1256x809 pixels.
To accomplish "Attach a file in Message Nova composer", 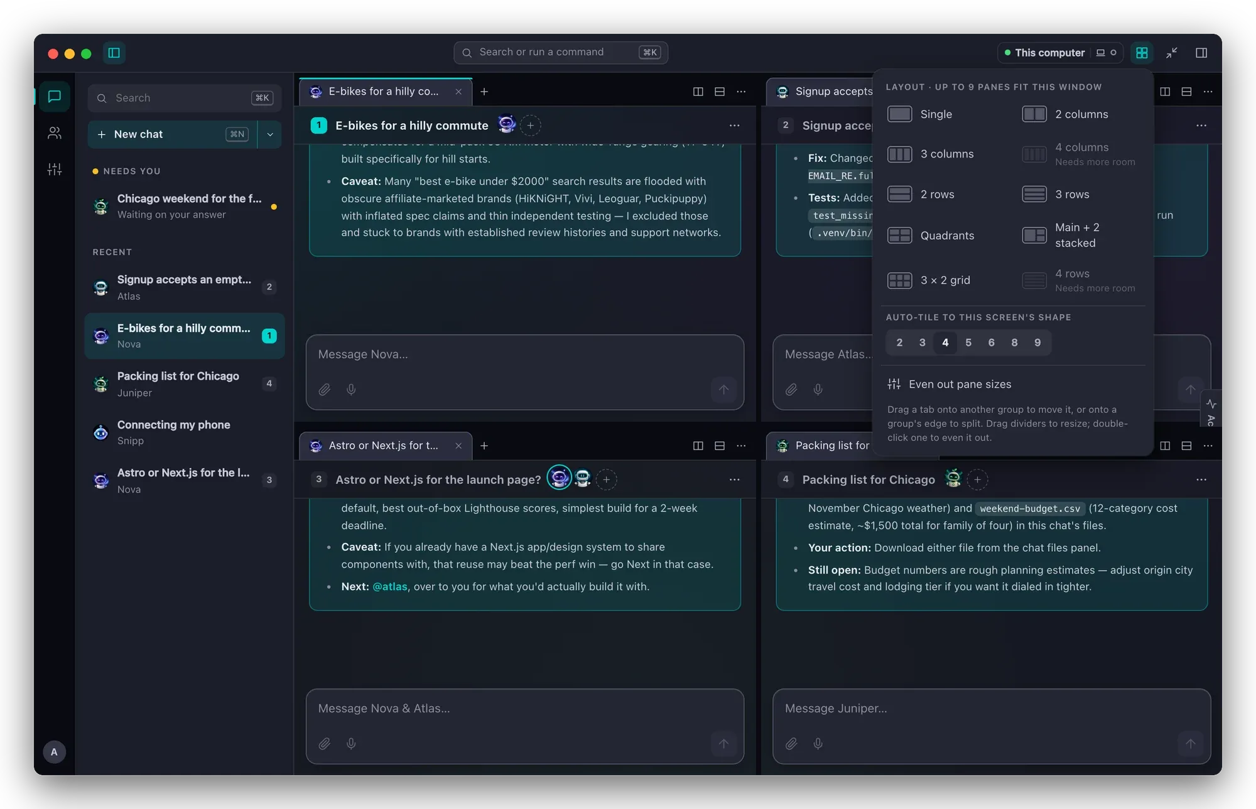I will [x=324, y=390].
